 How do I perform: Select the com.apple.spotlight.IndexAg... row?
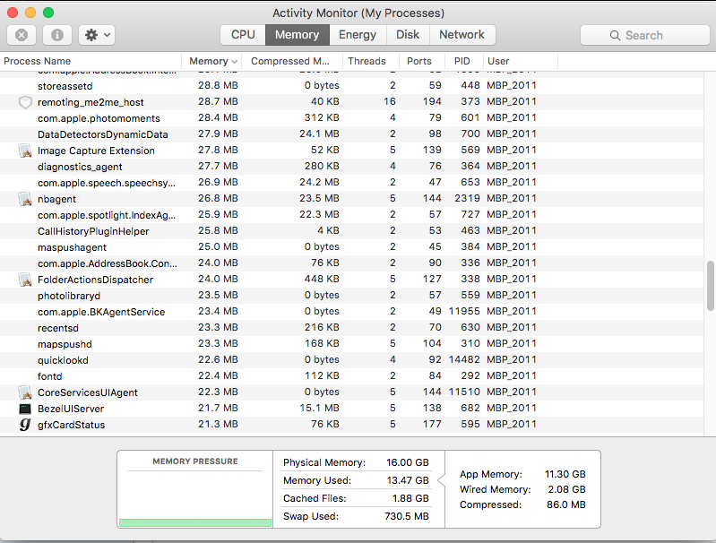point(351,215)
